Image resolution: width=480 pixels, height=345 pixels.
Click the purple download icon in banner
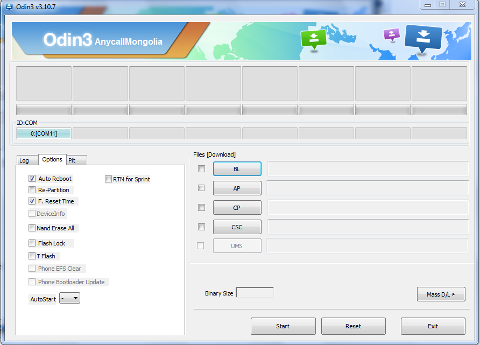(x=392, y=34)
